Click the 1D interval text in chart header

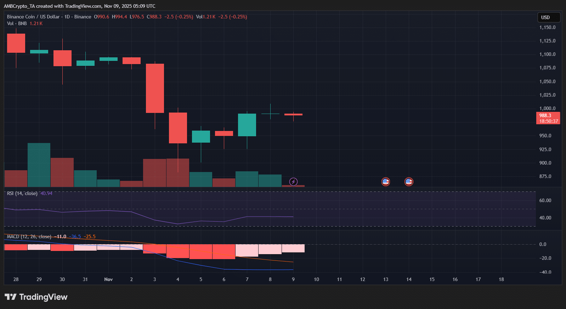tap(67, 17)
